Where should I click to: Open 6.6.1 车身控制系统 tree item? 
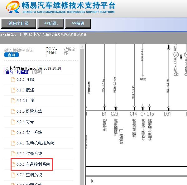(x=33, y=164)
